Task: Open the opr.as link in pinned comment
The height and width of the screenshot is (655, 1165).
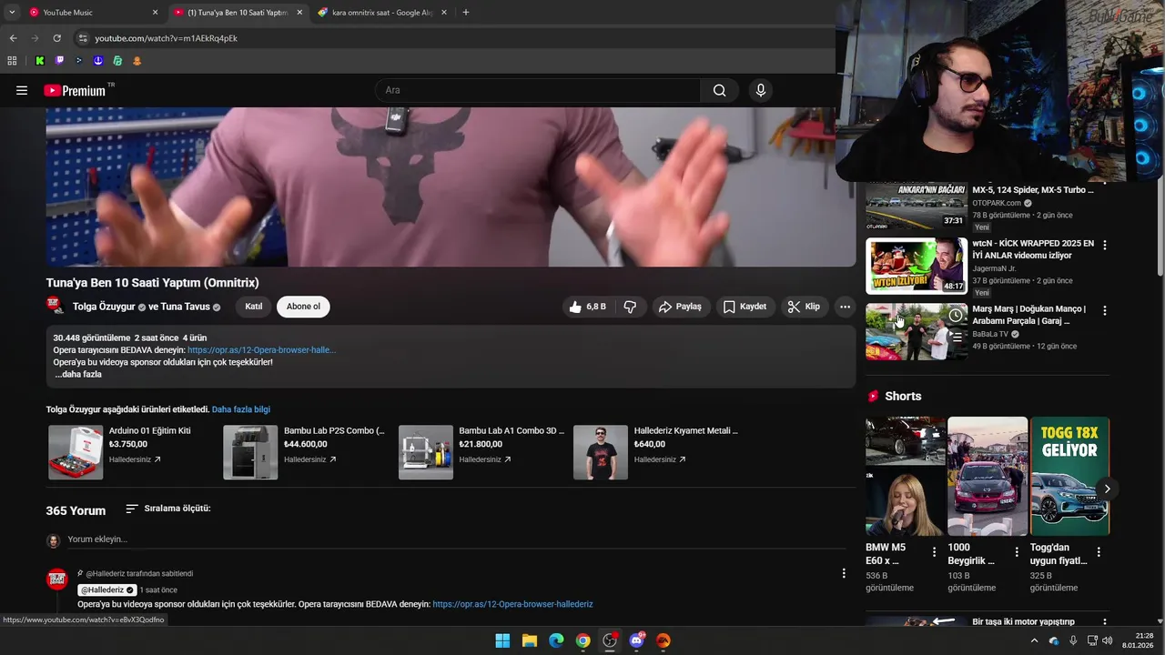Action: point(512,604)
